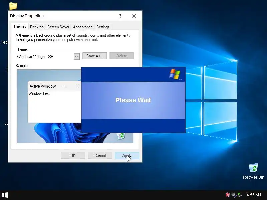Expand the Theme dropdown arrow
The width and height of the screenshot is (267, 200).
click(77, 57)
